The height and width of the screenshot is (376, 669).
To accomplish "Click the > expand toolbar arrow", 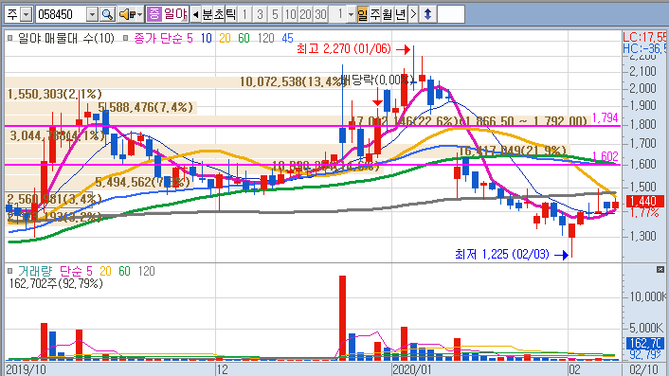I will point(413,14).
